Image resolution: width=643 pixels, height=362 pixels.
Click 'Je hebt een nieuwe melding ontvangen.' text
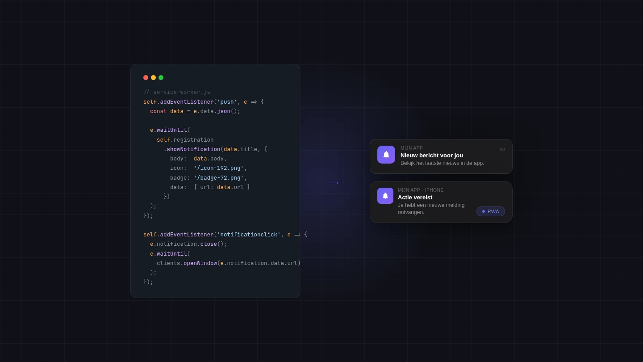[431, 209]
